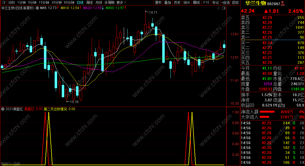Click the green S marker in the 244-volume trade row
The width and height of the screenshot is (305, 166).
tap(294, 123)
